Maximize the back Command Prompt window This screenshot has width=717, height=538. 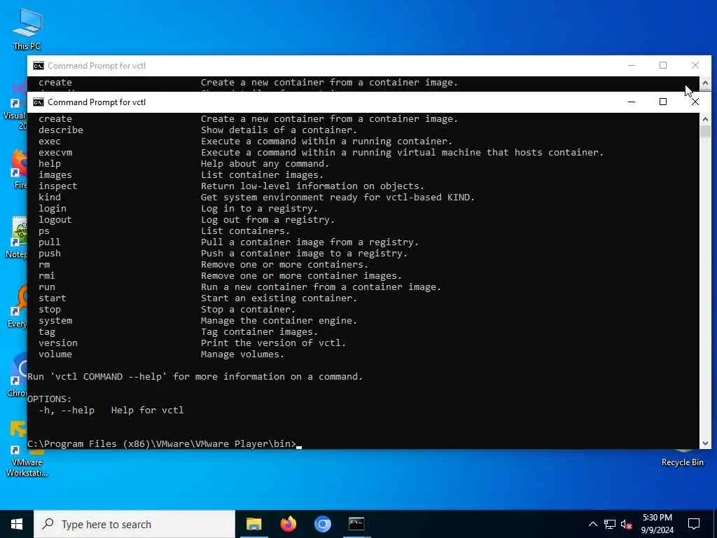663,65
